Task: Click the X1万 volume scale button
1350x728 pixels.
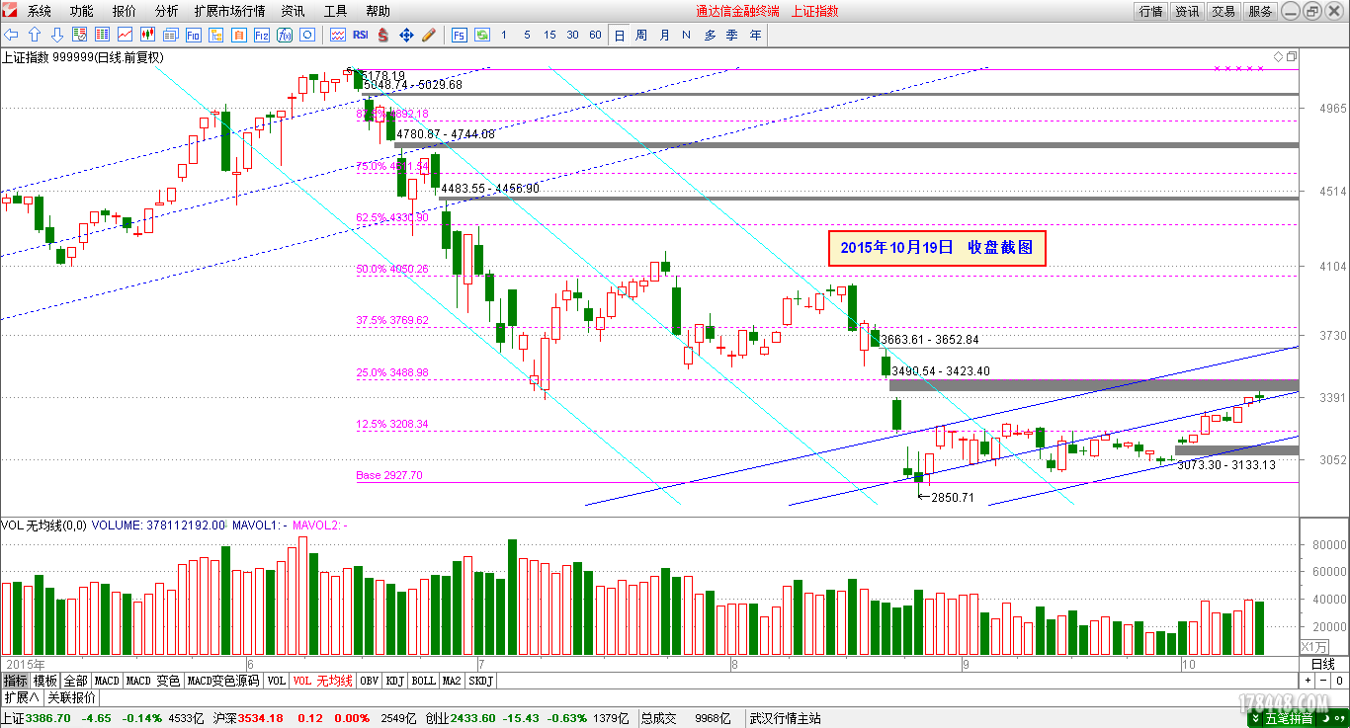Action: [x=1313, y=646]
